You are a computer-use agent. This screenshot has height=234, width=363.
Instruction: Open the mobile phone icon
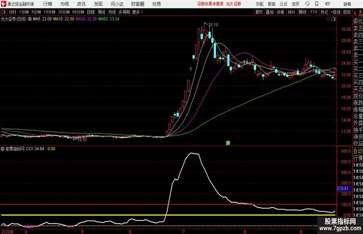point(317,4)
